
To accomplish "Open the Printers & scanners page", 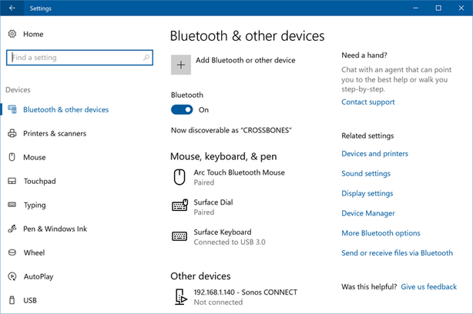I will (55, 133).
